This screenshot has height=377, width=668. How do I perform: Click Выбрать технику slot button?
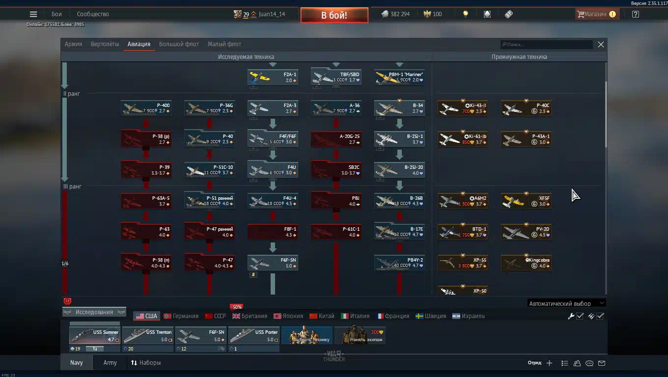coord(307,335)
